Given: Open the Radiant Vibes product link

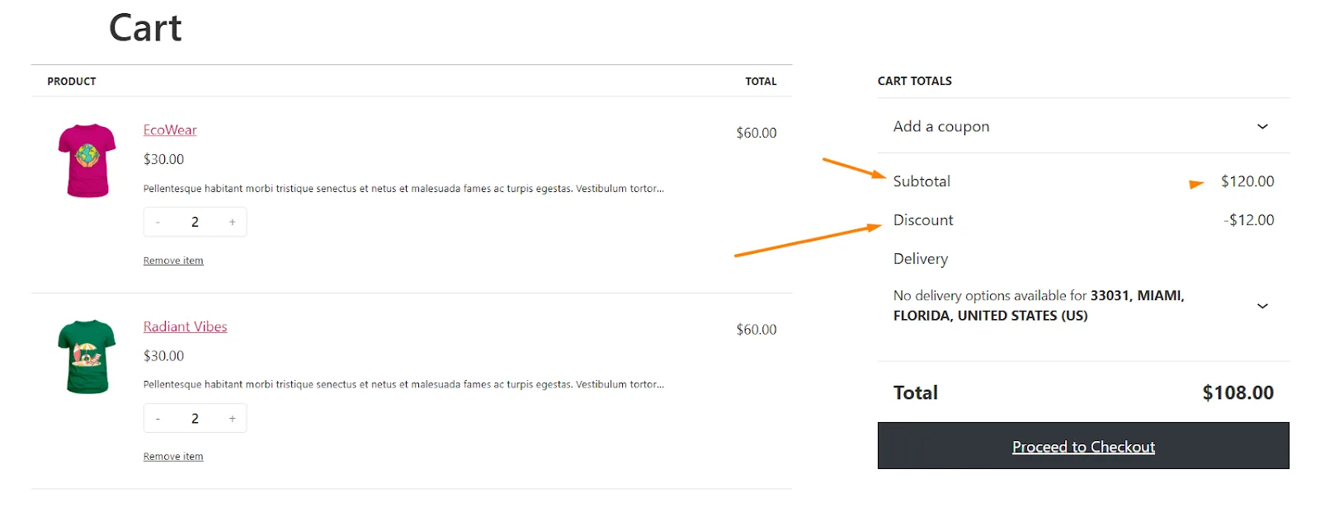Looking at the screenshot, I should [185, 327].
